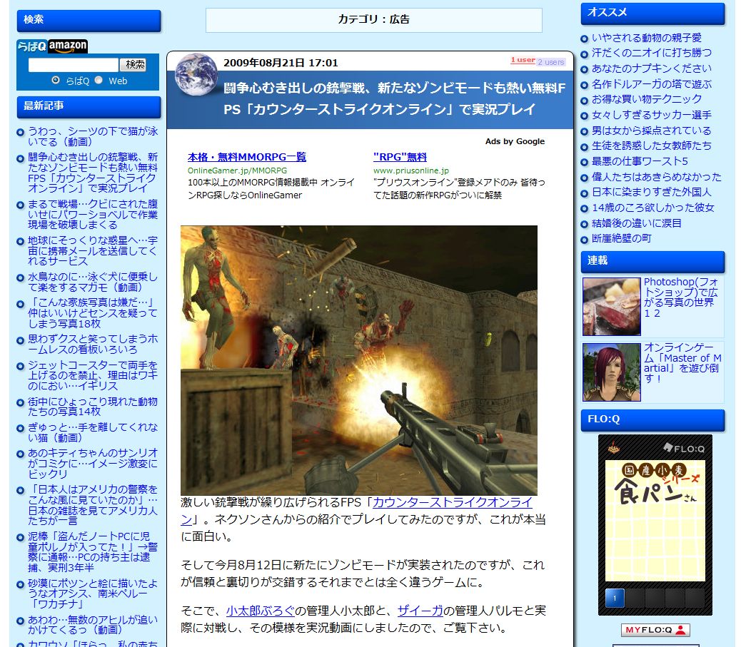Open お得な買い物テクニック recommendation
This screenshot has height=647, width=746.
tap(646, 99)
